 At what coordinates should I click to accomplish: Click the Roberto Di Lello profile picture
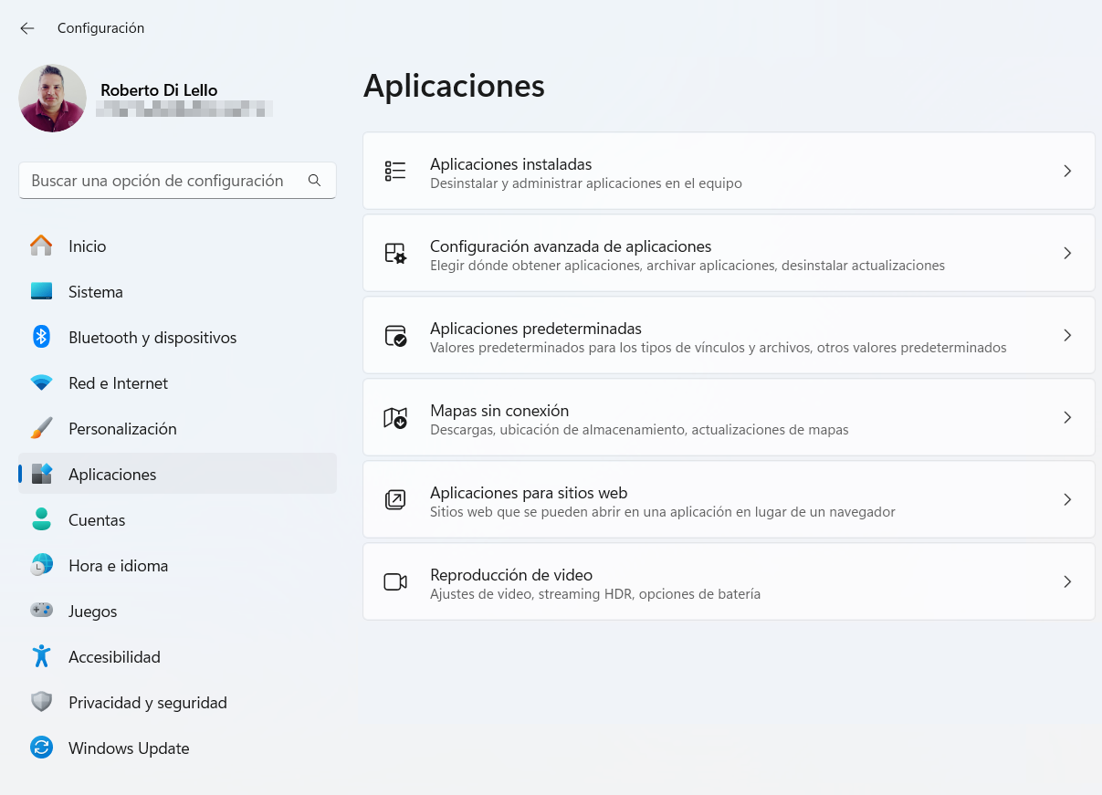pos(52,99)
